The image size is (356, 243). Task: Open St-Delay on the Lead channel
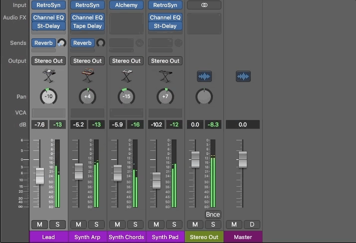tap(48, 26)
